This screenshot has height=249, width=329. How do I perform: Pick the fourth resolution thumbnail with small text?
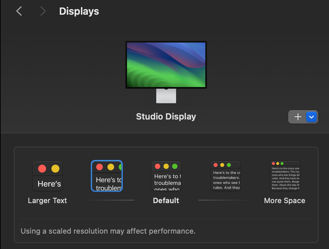tap(225, 176)
